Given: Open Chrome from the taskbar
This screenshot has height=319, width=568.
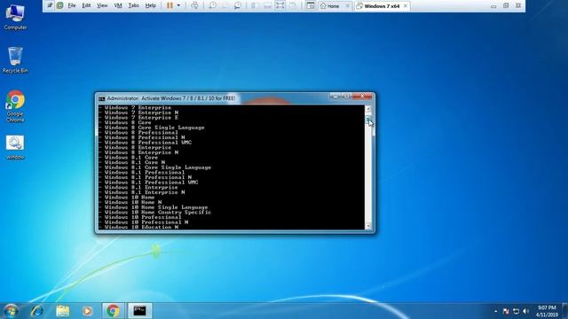Looking at the screenshot, I should [113, 311].
